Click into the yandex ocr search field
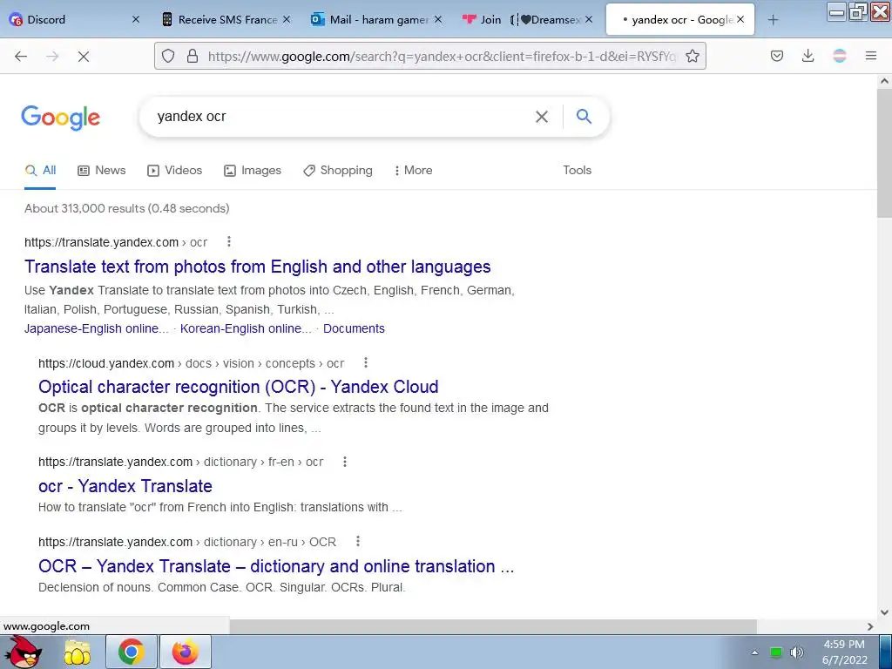The width and height of the screenshot is (892, 669). [341, 117]
